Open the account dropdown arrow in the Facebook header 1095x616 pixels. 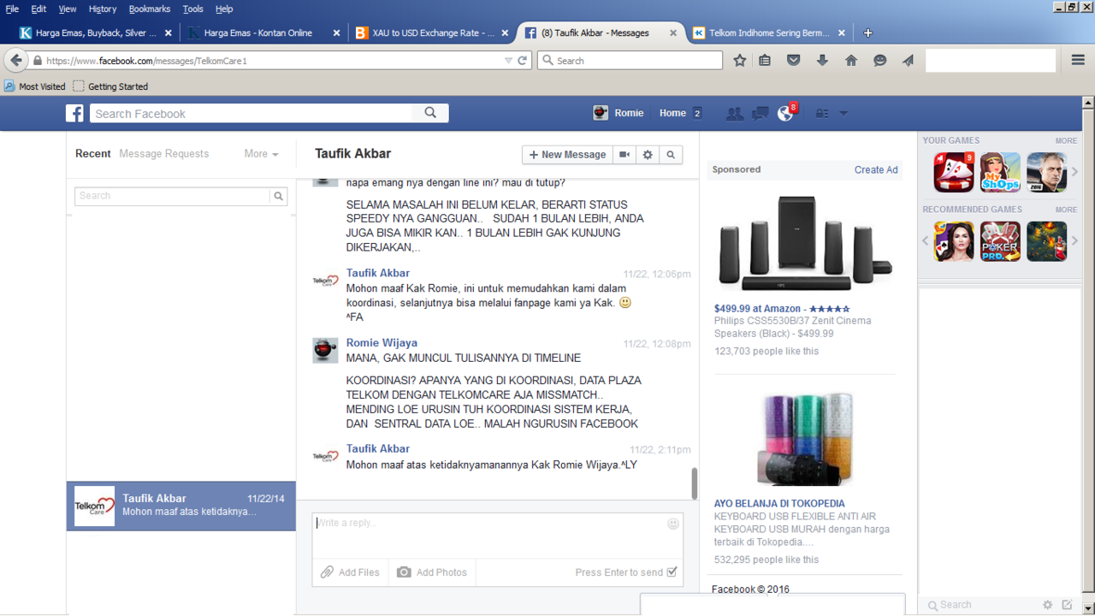tap(843, 113)
